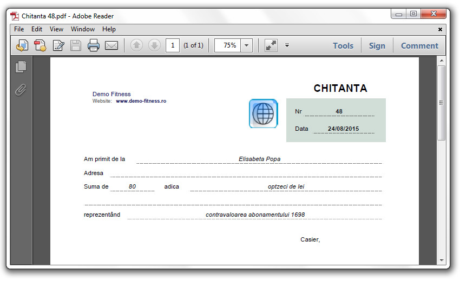Click the Save floppy disk icon

tap(76, 45)
